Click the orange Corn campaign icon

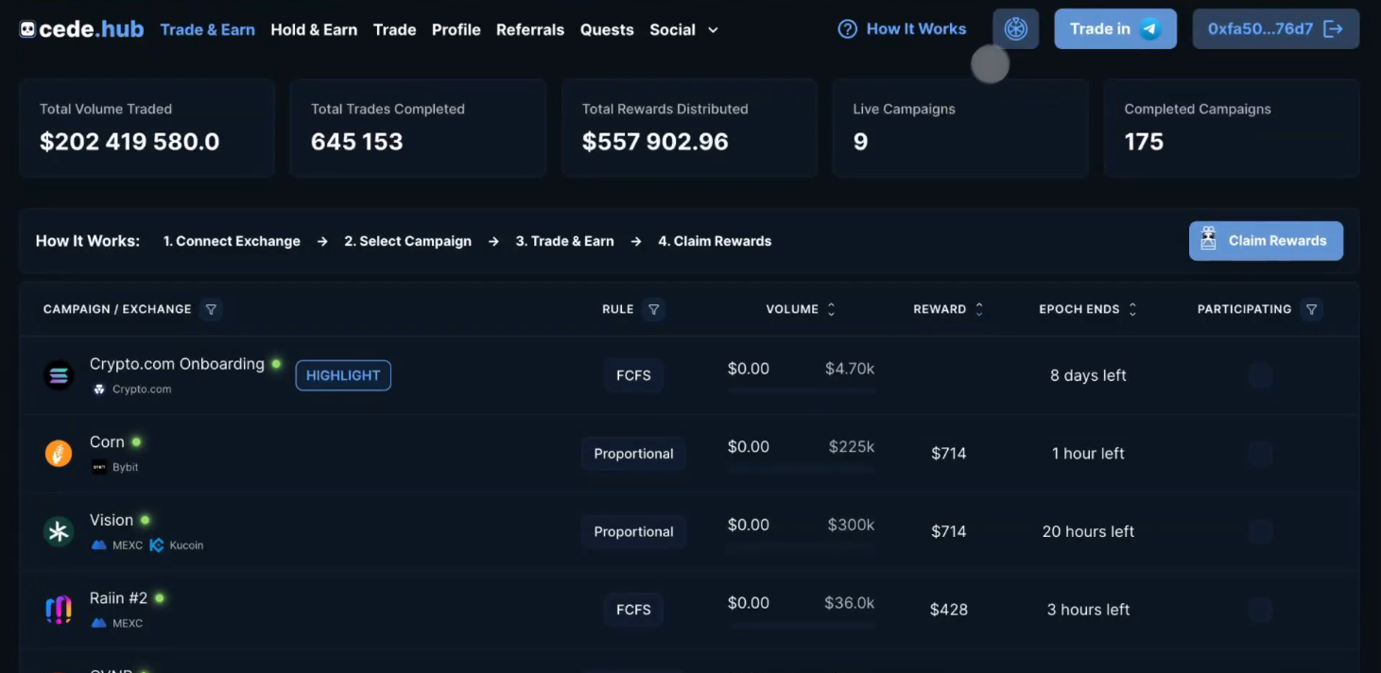pos(59,454)
